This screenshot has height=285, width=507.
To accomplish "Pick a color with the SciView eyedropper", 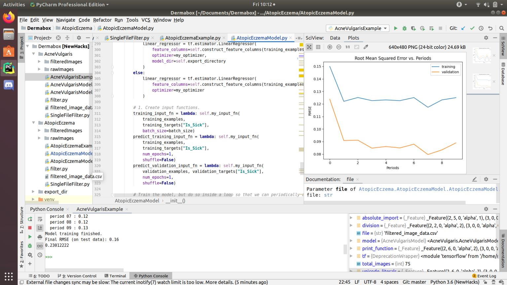I will pos(366,47).
